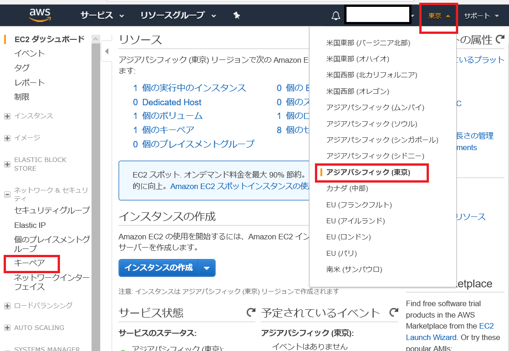Click the pushpin shortcut icon
The height and width of the screenshot is (351, 509).
[237, 15]
